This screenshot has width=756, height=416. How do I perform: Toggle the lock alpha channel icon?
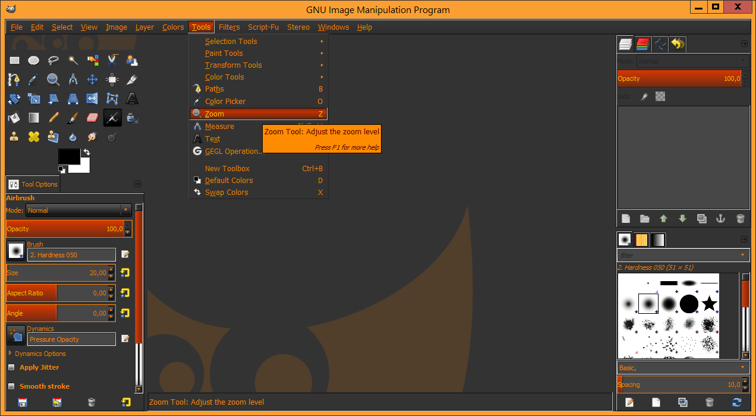pos(660,96)
